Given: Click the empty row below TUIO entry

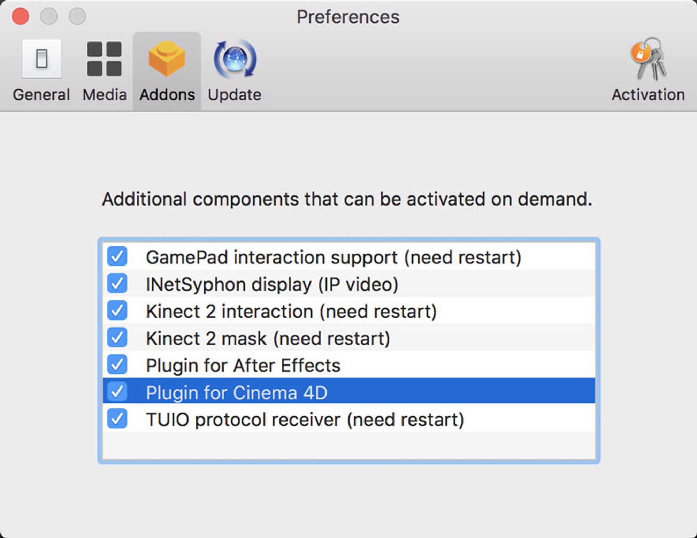Looking at the screenshot, I should tap(348, 445).
